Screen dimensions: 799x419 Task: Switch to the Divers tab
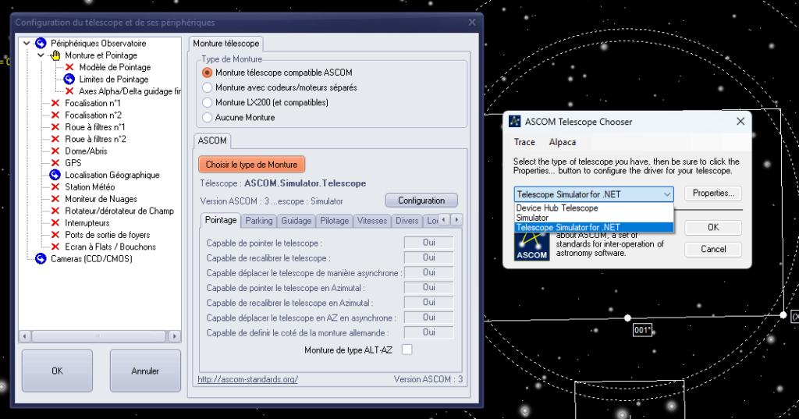pos(407,221)
